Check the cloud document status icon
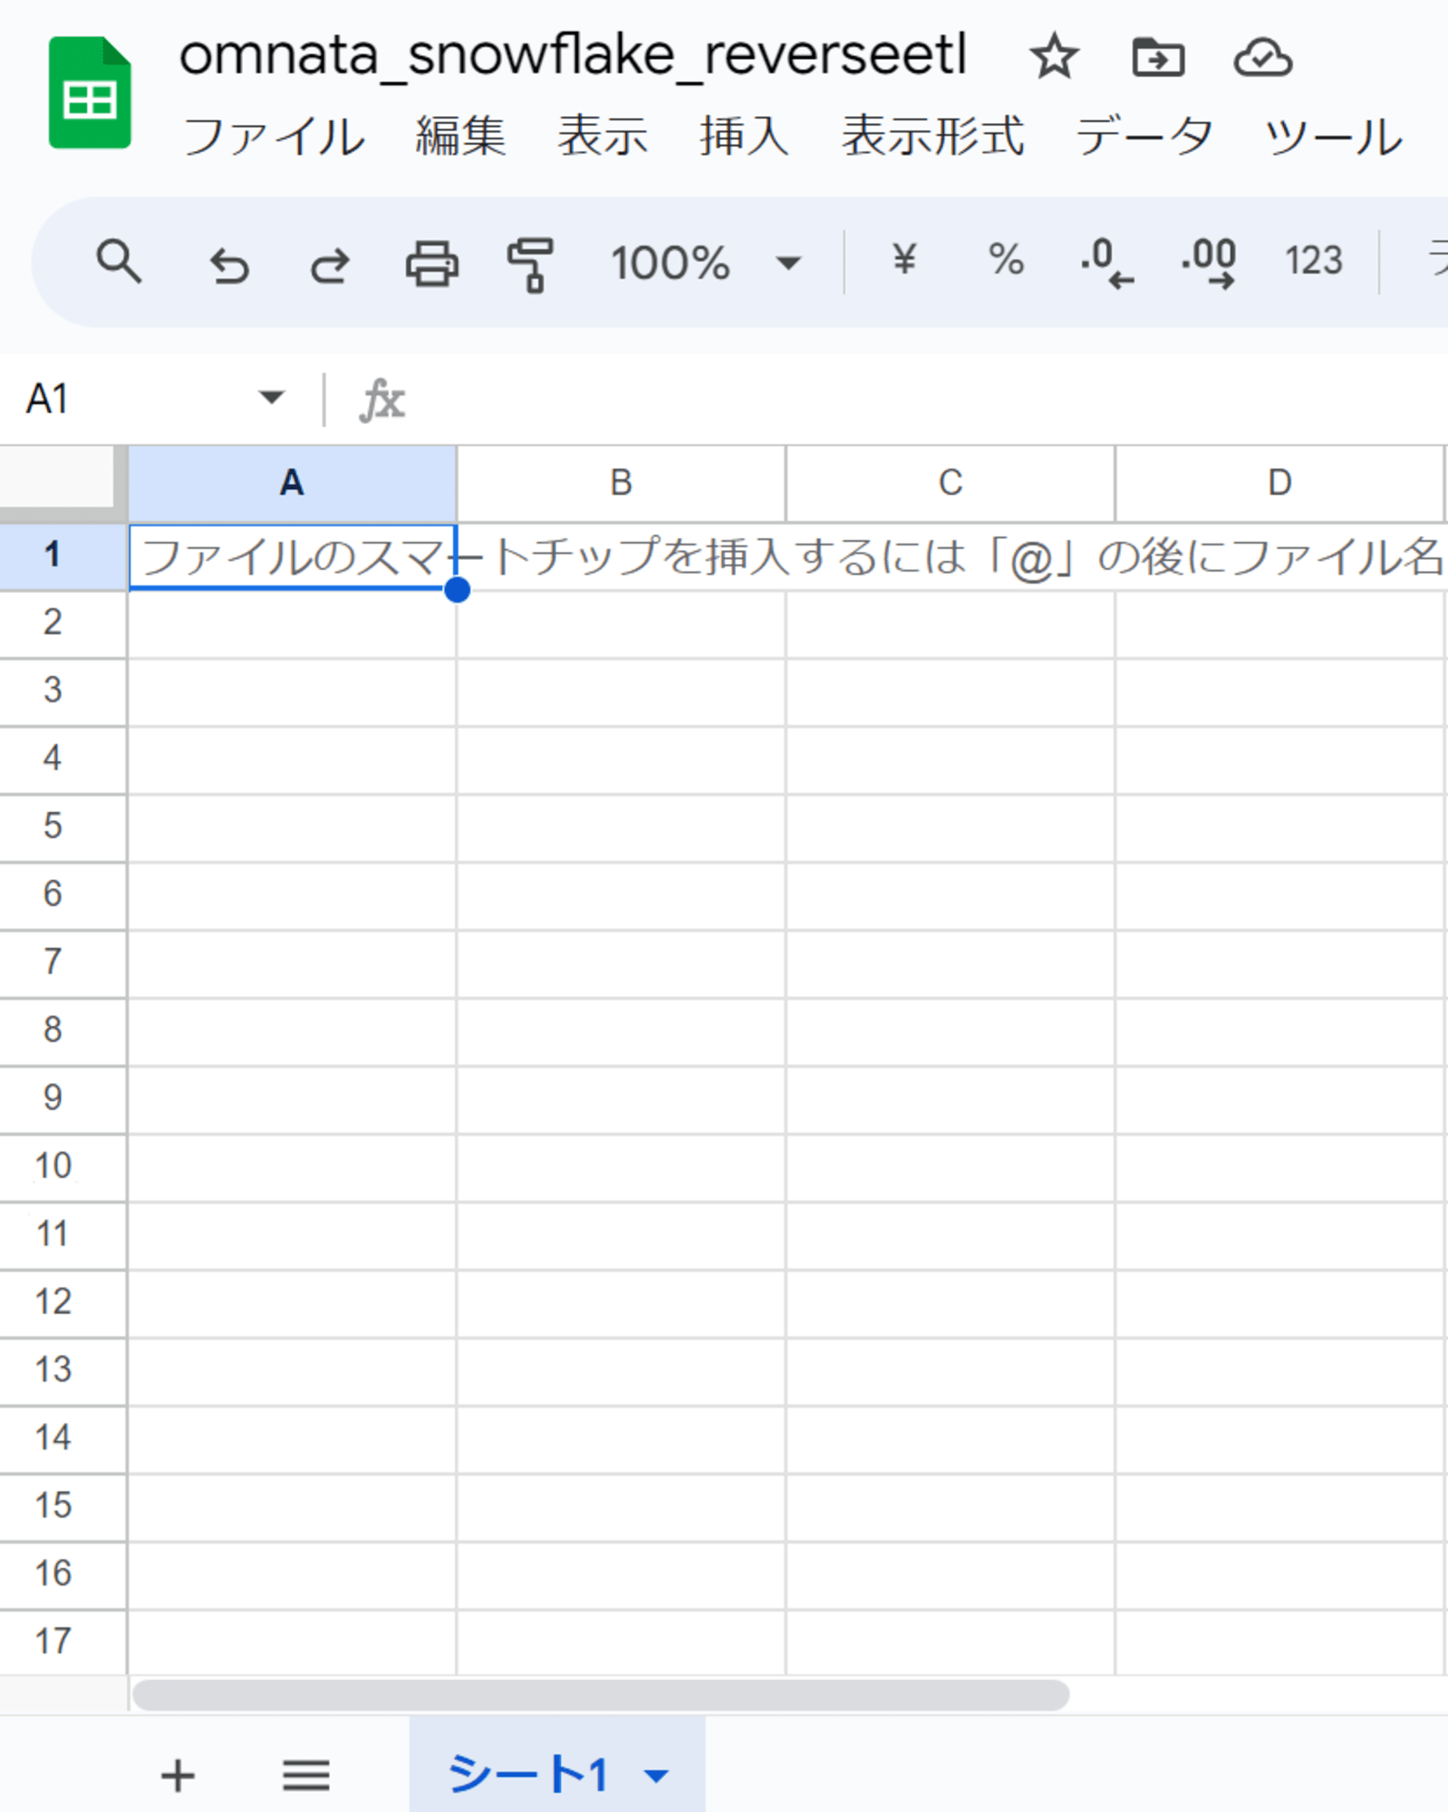The width and height of the screenshot is (1448, 1812). [1262, 58]
